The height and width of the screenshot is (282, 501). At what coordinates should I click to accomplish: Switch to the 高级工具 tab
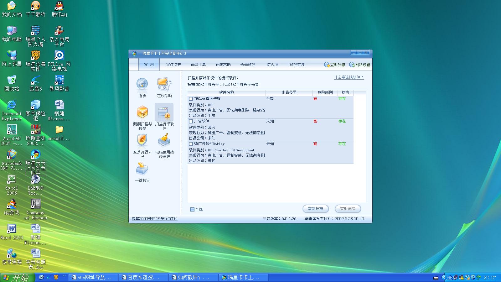(198, 65)
